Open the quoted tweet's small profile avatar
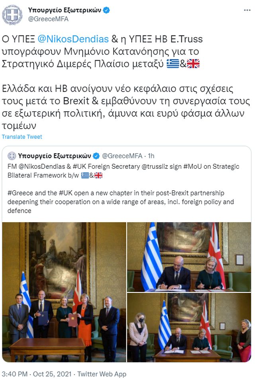 (12, 156)
